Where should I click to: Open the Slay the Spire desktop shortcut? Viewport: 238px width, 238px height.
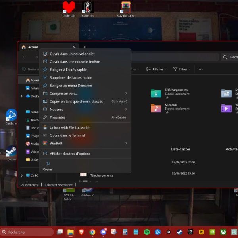tap(126, 9)
